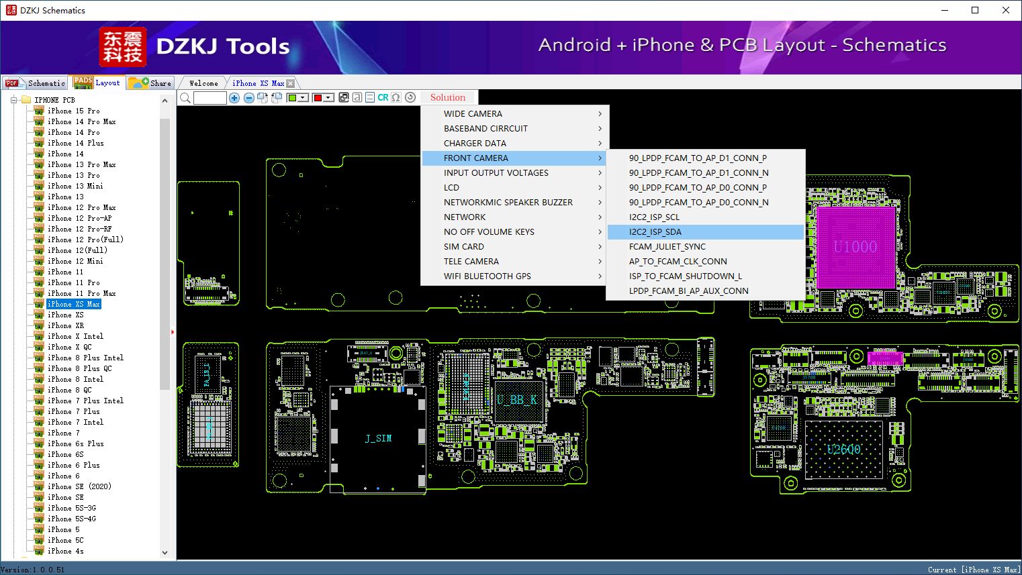
Task: Choose AP_TO_FCAM_CLK_CONN from the submenu
Action: tap(706, 262)
